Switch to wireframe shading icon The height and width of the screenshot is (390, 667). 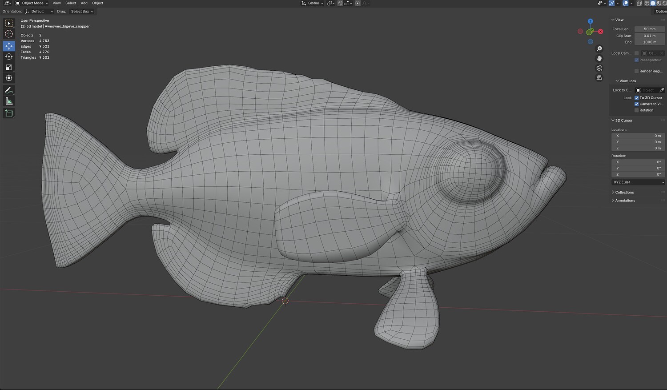pos(647,3)
